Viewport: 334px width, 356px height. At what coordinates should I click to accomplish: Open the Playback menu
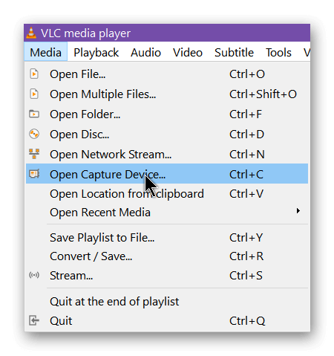(x=96, y=52)
